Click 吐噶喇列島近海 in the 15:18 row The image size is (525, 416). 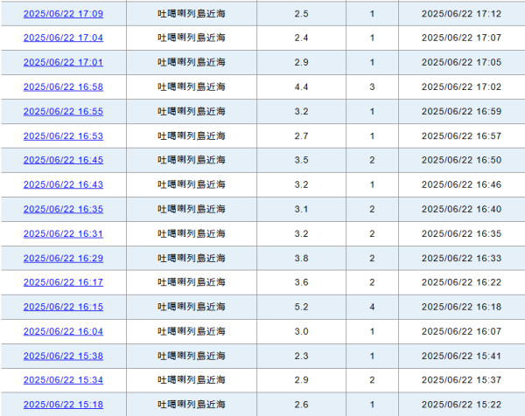tap(192, 405)
